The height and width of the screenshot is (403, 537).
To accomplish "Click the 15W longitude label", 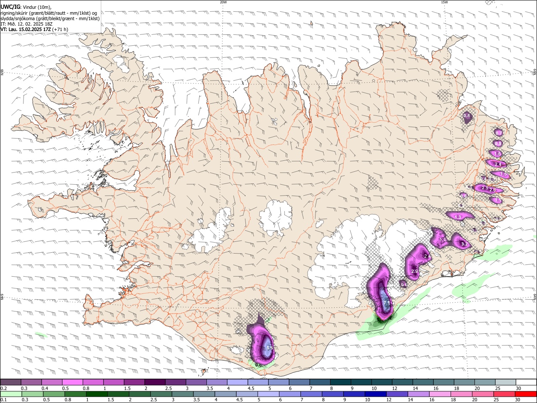I will (x=444, y=2).
